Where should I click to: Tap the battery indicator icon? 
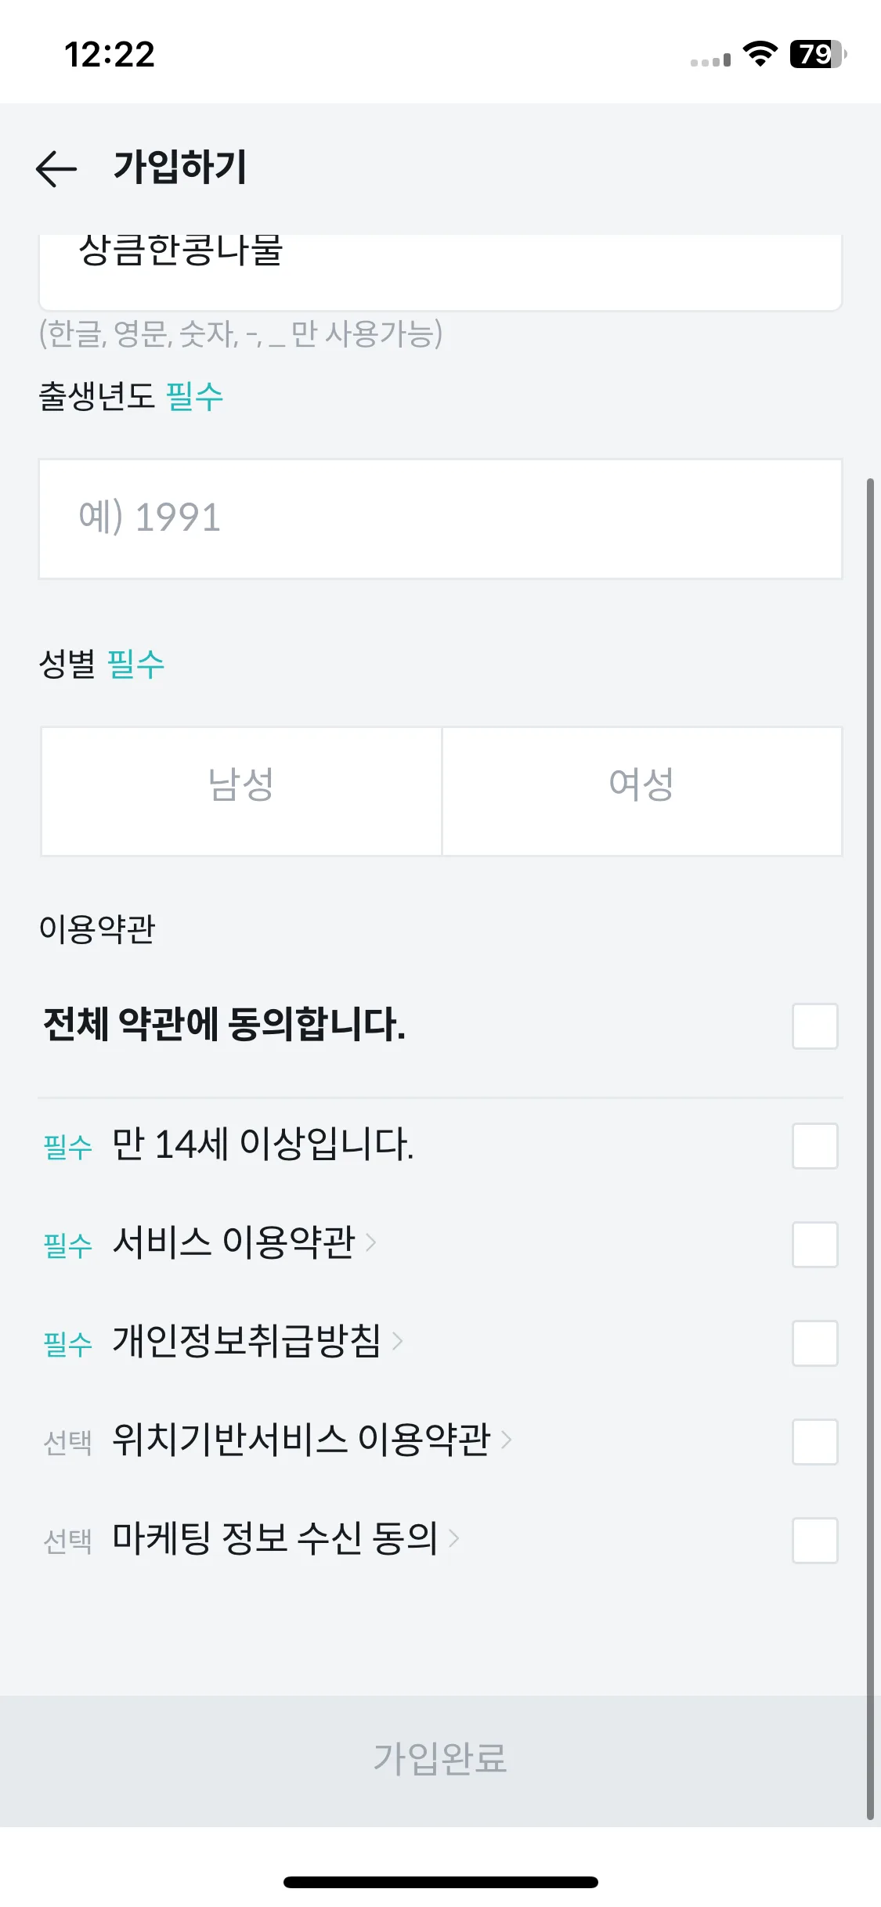click(x=818, y=54)
